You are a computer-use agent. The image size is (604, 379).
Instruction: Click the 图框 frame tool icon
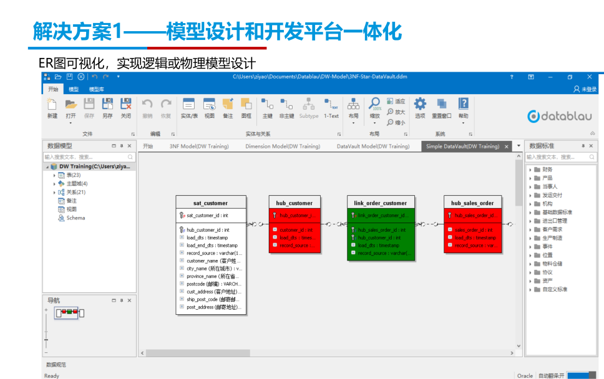pos(246,105)
